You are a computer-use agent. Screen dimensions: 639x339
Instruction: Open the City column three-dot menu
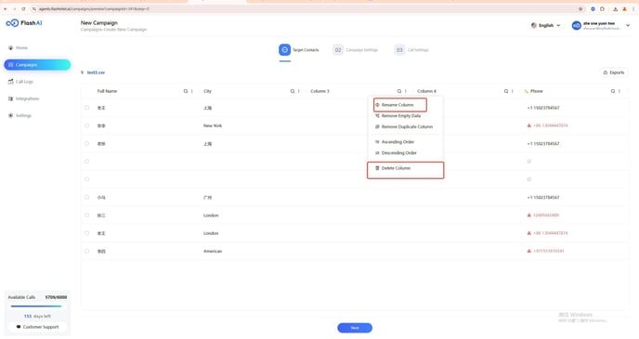(x=299, y=91)
